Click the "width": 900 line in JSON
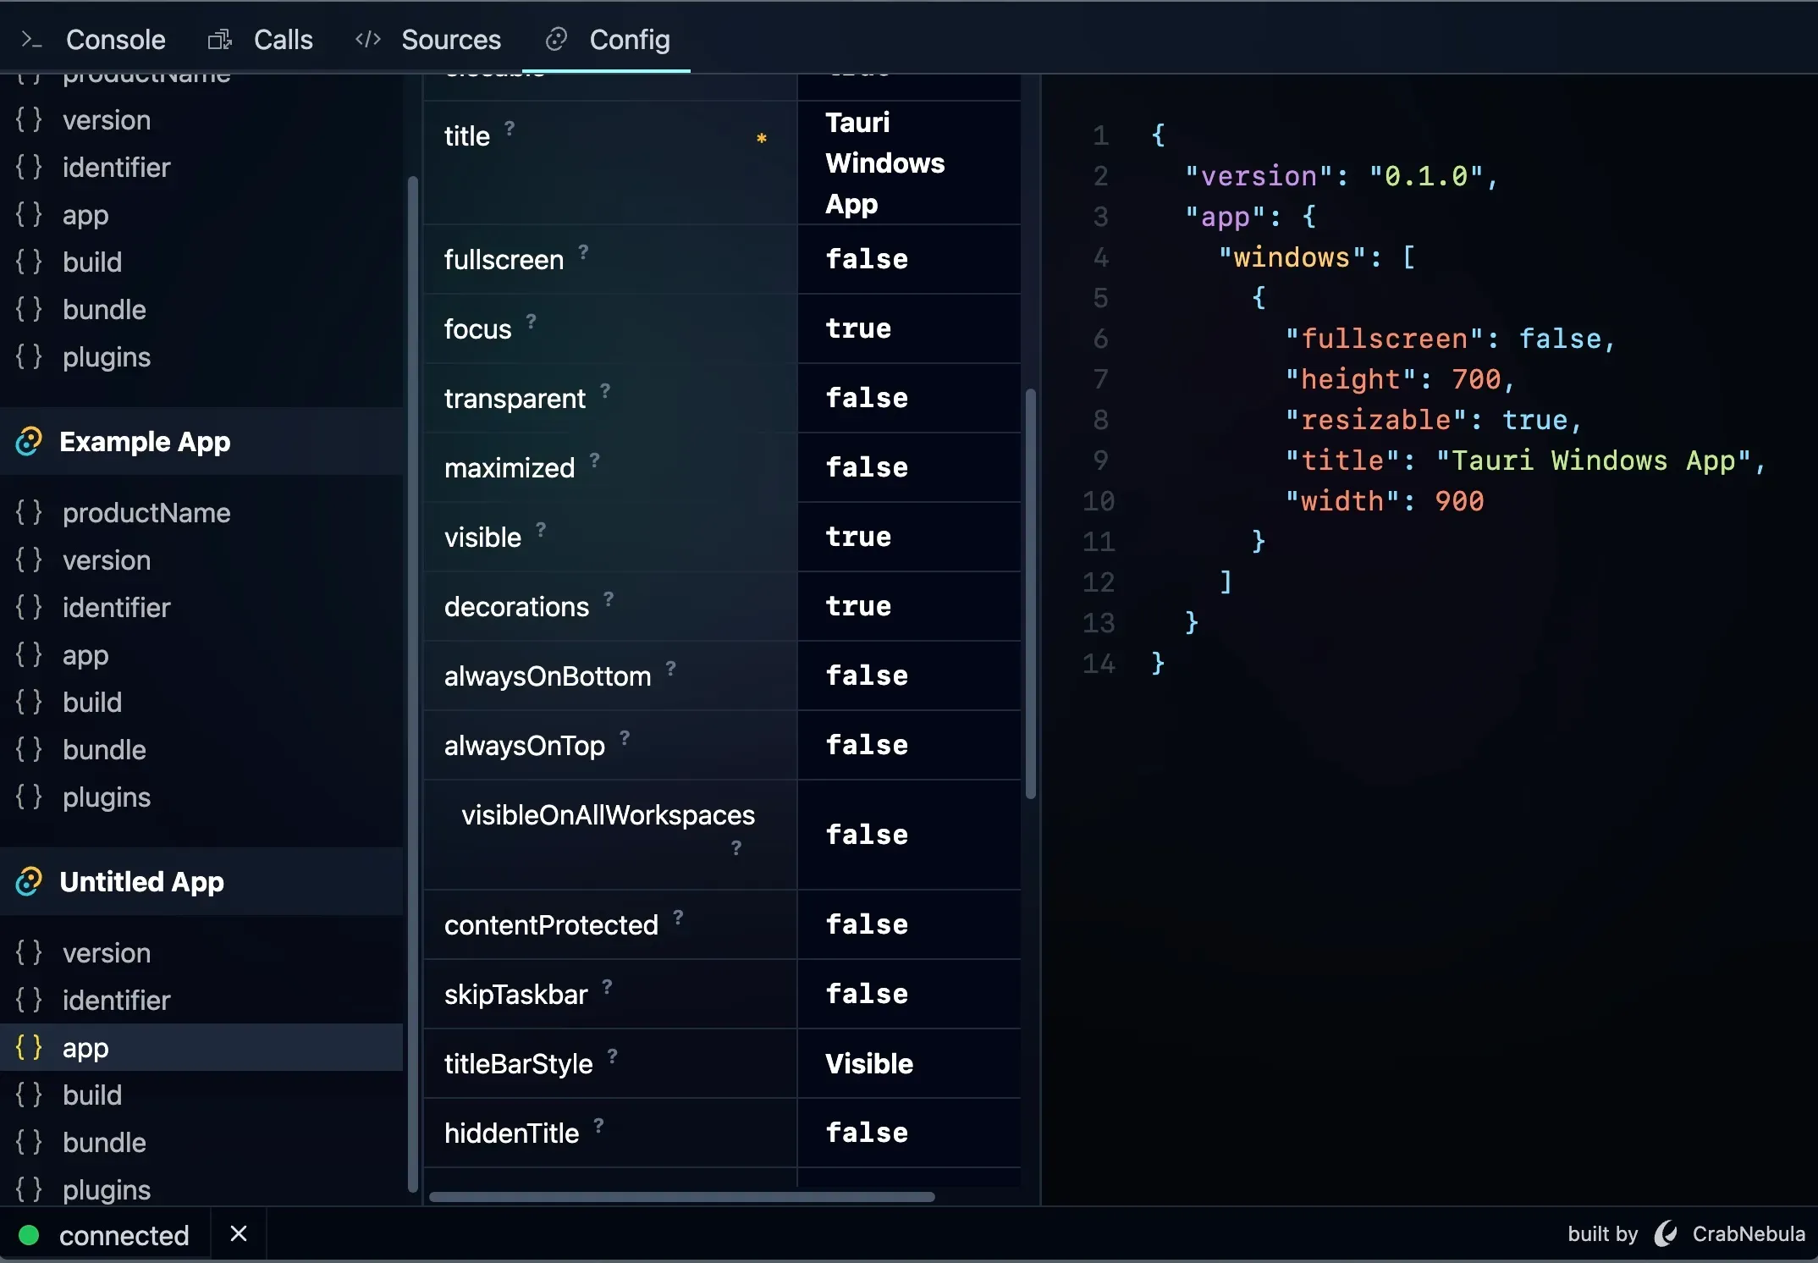Viewport: 1818px width, 1263px height. (x=1384, y=500)
